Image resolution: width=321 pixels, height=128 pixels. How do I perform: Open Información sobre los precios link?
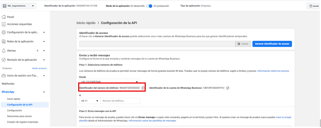pos(273,71)
